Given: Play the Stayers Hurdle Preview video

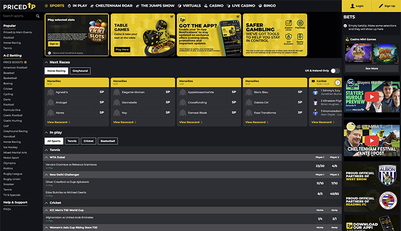Looking at the screenshot, I should [x=372, y=96].
